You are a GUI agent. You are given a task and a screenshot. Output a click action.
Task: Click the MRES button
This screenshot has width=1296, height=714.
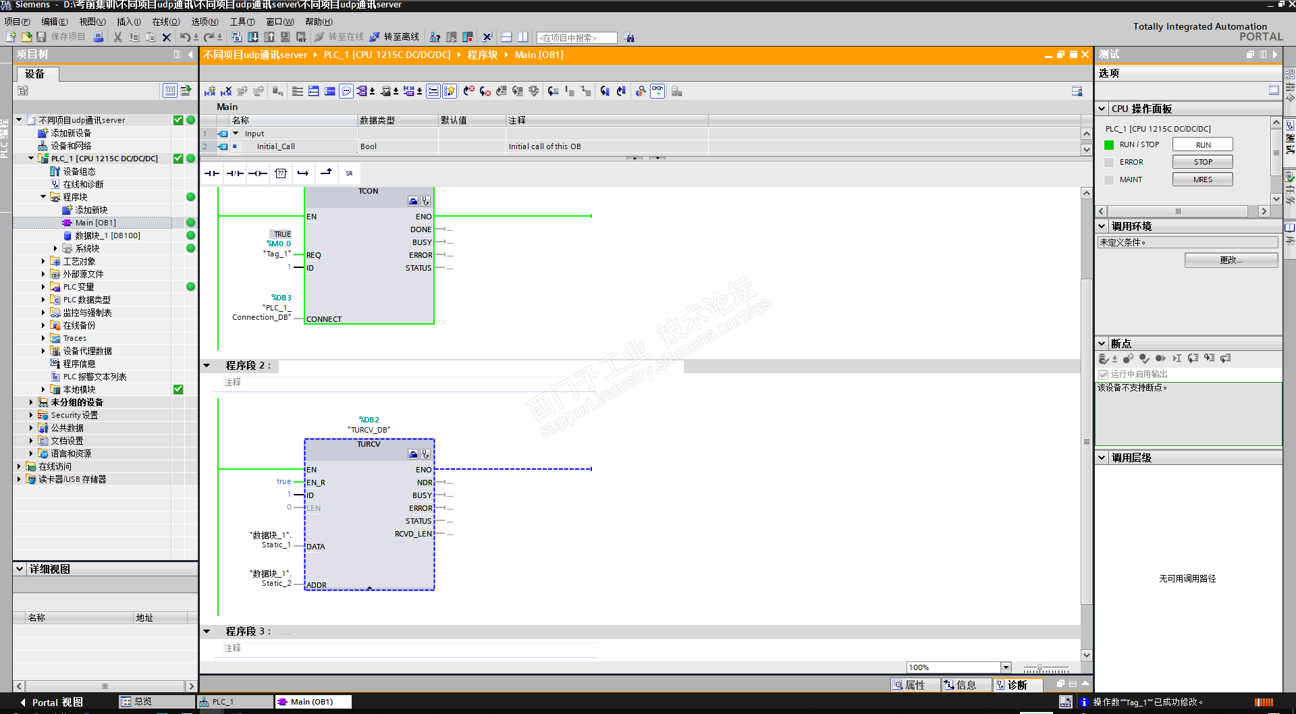click(1203, 180)
